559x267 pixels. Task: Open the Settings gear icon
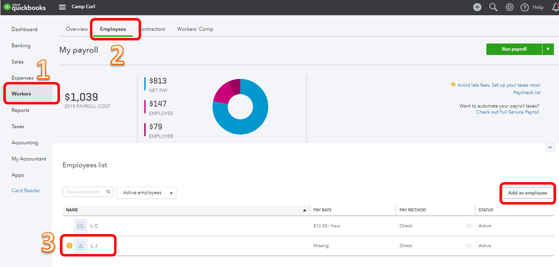[509, 7]
